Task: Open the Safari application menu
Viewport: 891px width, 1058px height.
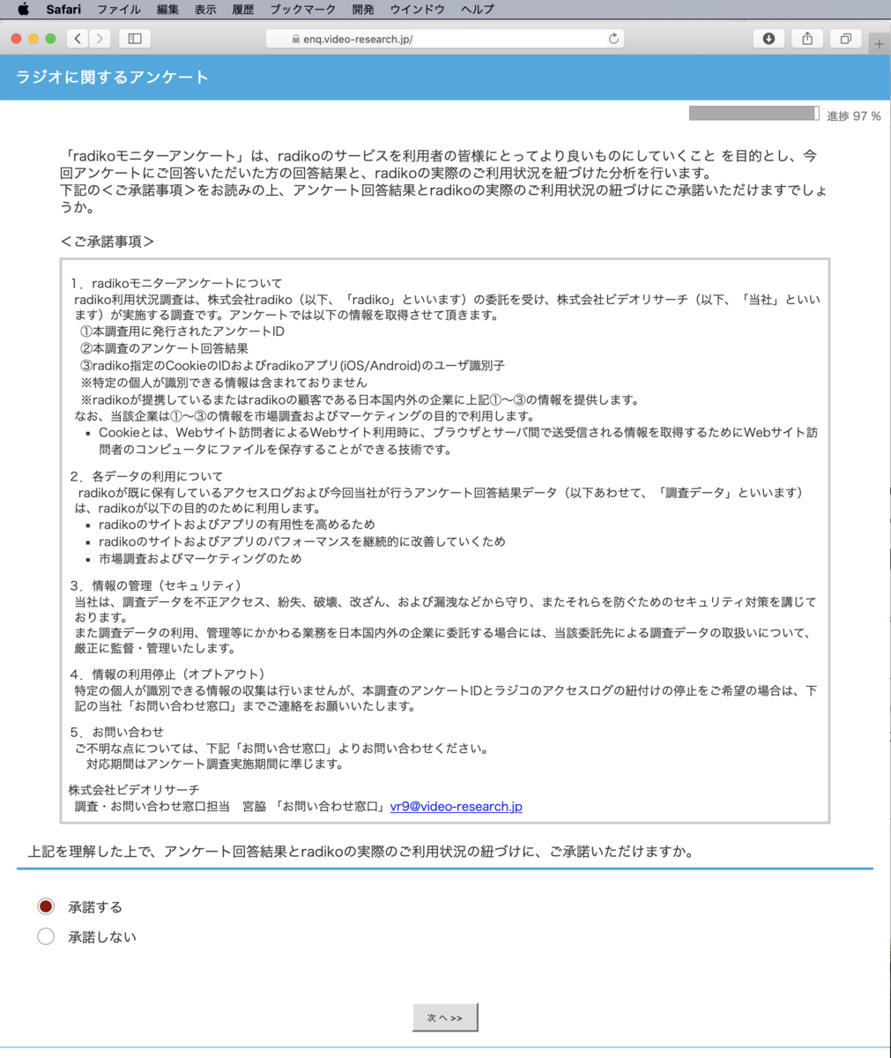Action: tap(63, 10)
